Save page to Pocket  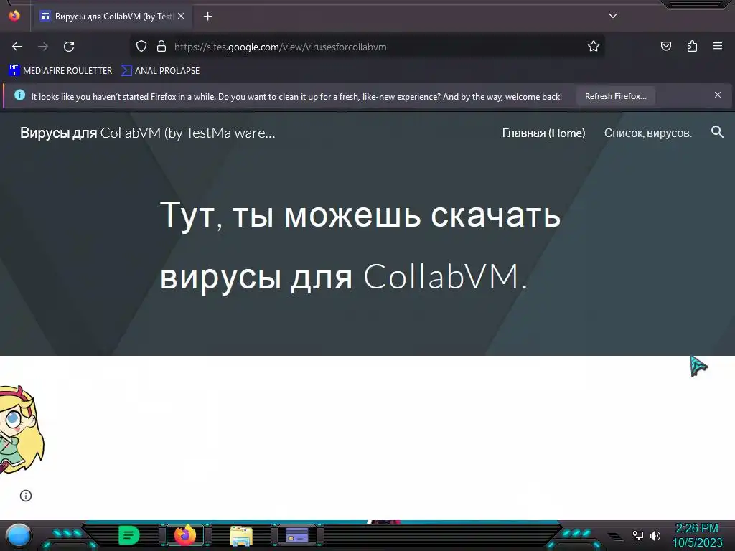pyautogui.click(x=665, y=46)
